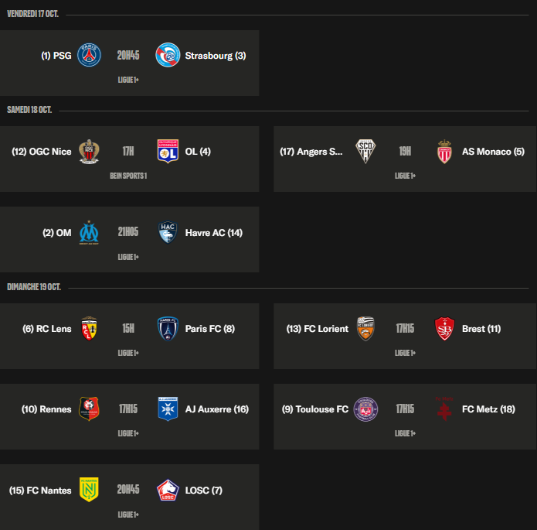The image size is (537, 530).
Task: Select the Stade Rennais badge
Action: (x=90, y=409)
